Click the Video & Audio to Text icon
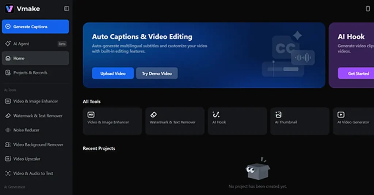Screen dimensions: 374x195 (8, 174)
